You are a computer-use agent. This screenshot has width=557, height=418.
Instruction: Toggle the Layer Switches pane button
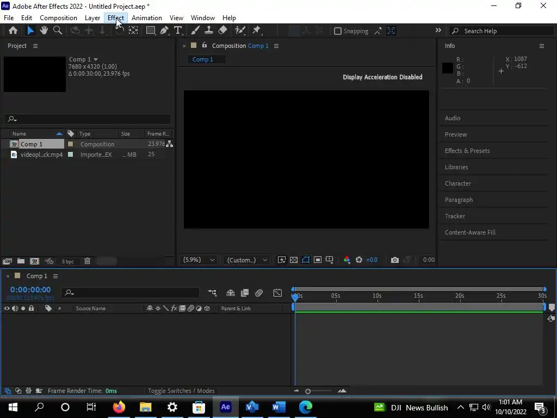click(8, 391)
